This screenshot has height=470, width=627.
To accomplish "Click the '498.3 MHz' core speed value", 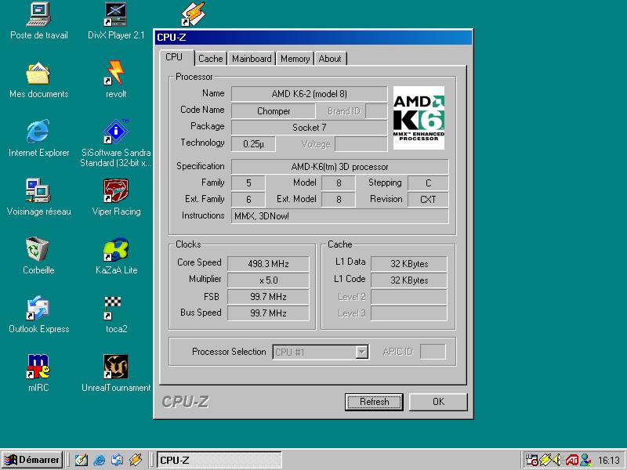I will 268,264.
